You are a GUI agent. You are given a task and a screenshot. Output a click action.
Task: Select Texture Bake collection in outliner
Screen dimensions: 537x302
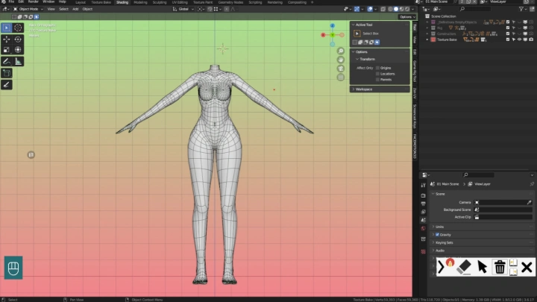coord(448,40)
